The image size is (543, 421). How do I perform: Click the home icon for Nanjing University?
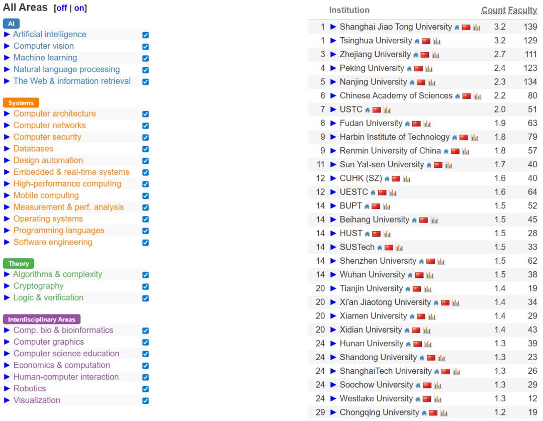[x=412, y=83]
